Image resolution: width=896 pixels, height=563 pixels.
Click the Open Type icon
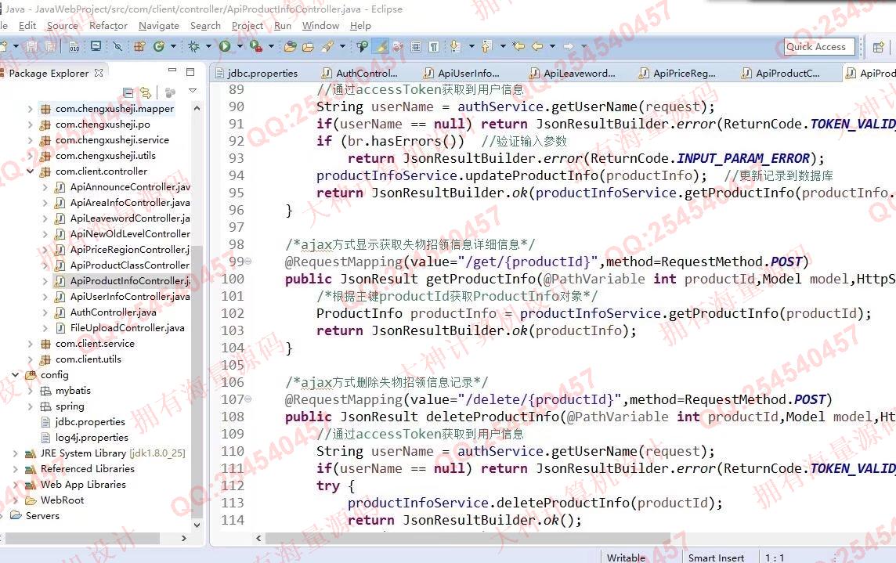291,46
